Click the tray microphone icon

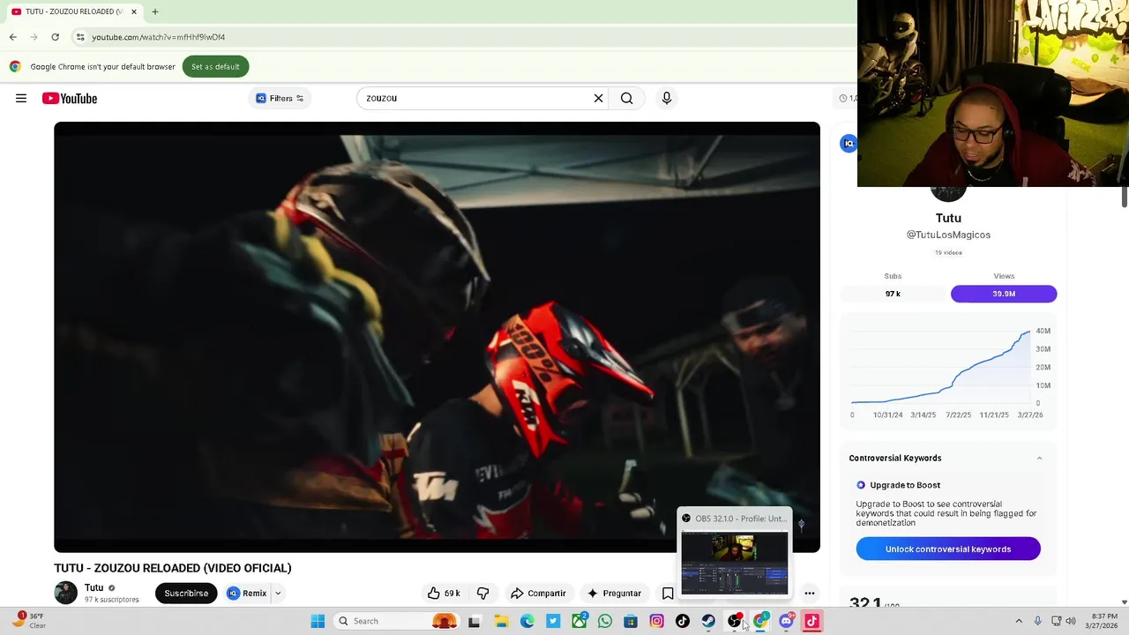coord(1038,621)
